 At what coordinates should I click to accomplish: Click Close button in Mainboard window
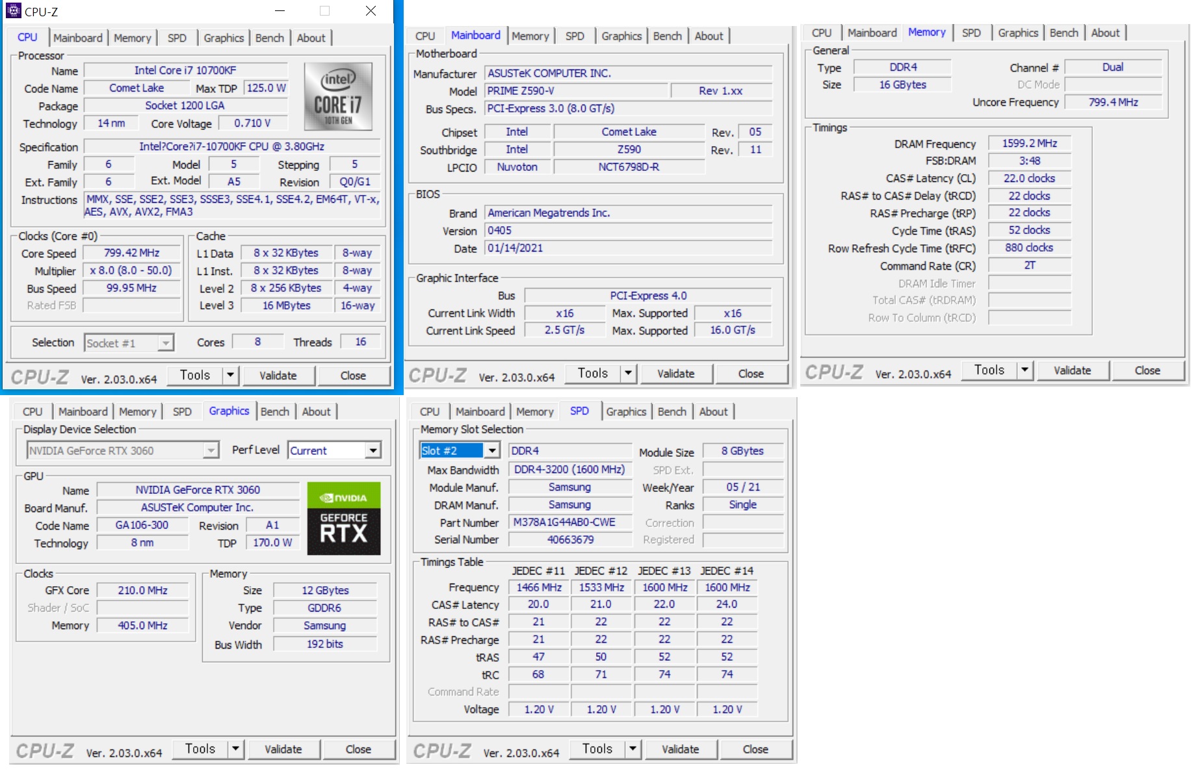pos(751,373)
